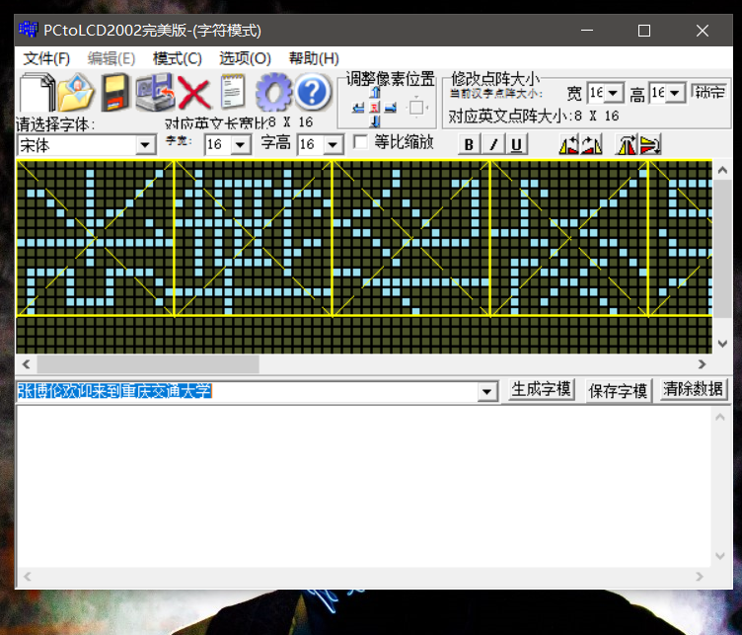This screenshot has width=742, height=635.
Task: Click the dot matrix vertical scrollbar thumb
Action: pyautogui.click(x=722, y=248)
